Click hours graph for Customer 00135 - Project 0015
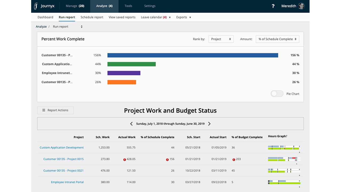Viewport: 341px width, 192px height. click(284, 159)
